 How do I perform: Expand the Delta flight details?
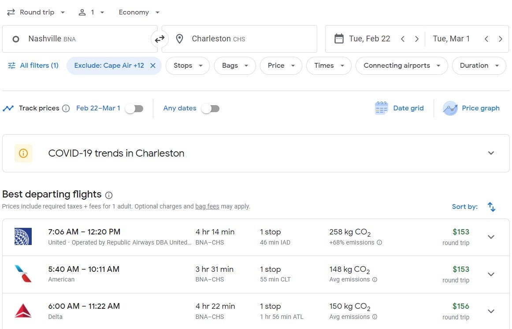[x=491, y=311]
